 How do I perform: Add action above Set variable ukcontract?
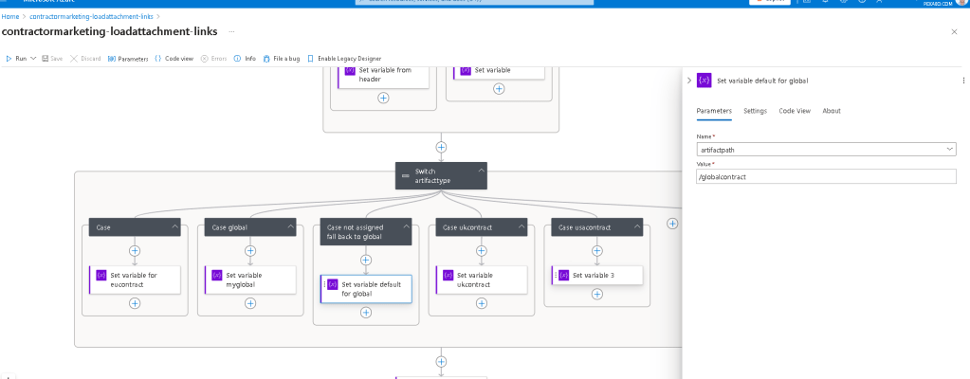482,251
